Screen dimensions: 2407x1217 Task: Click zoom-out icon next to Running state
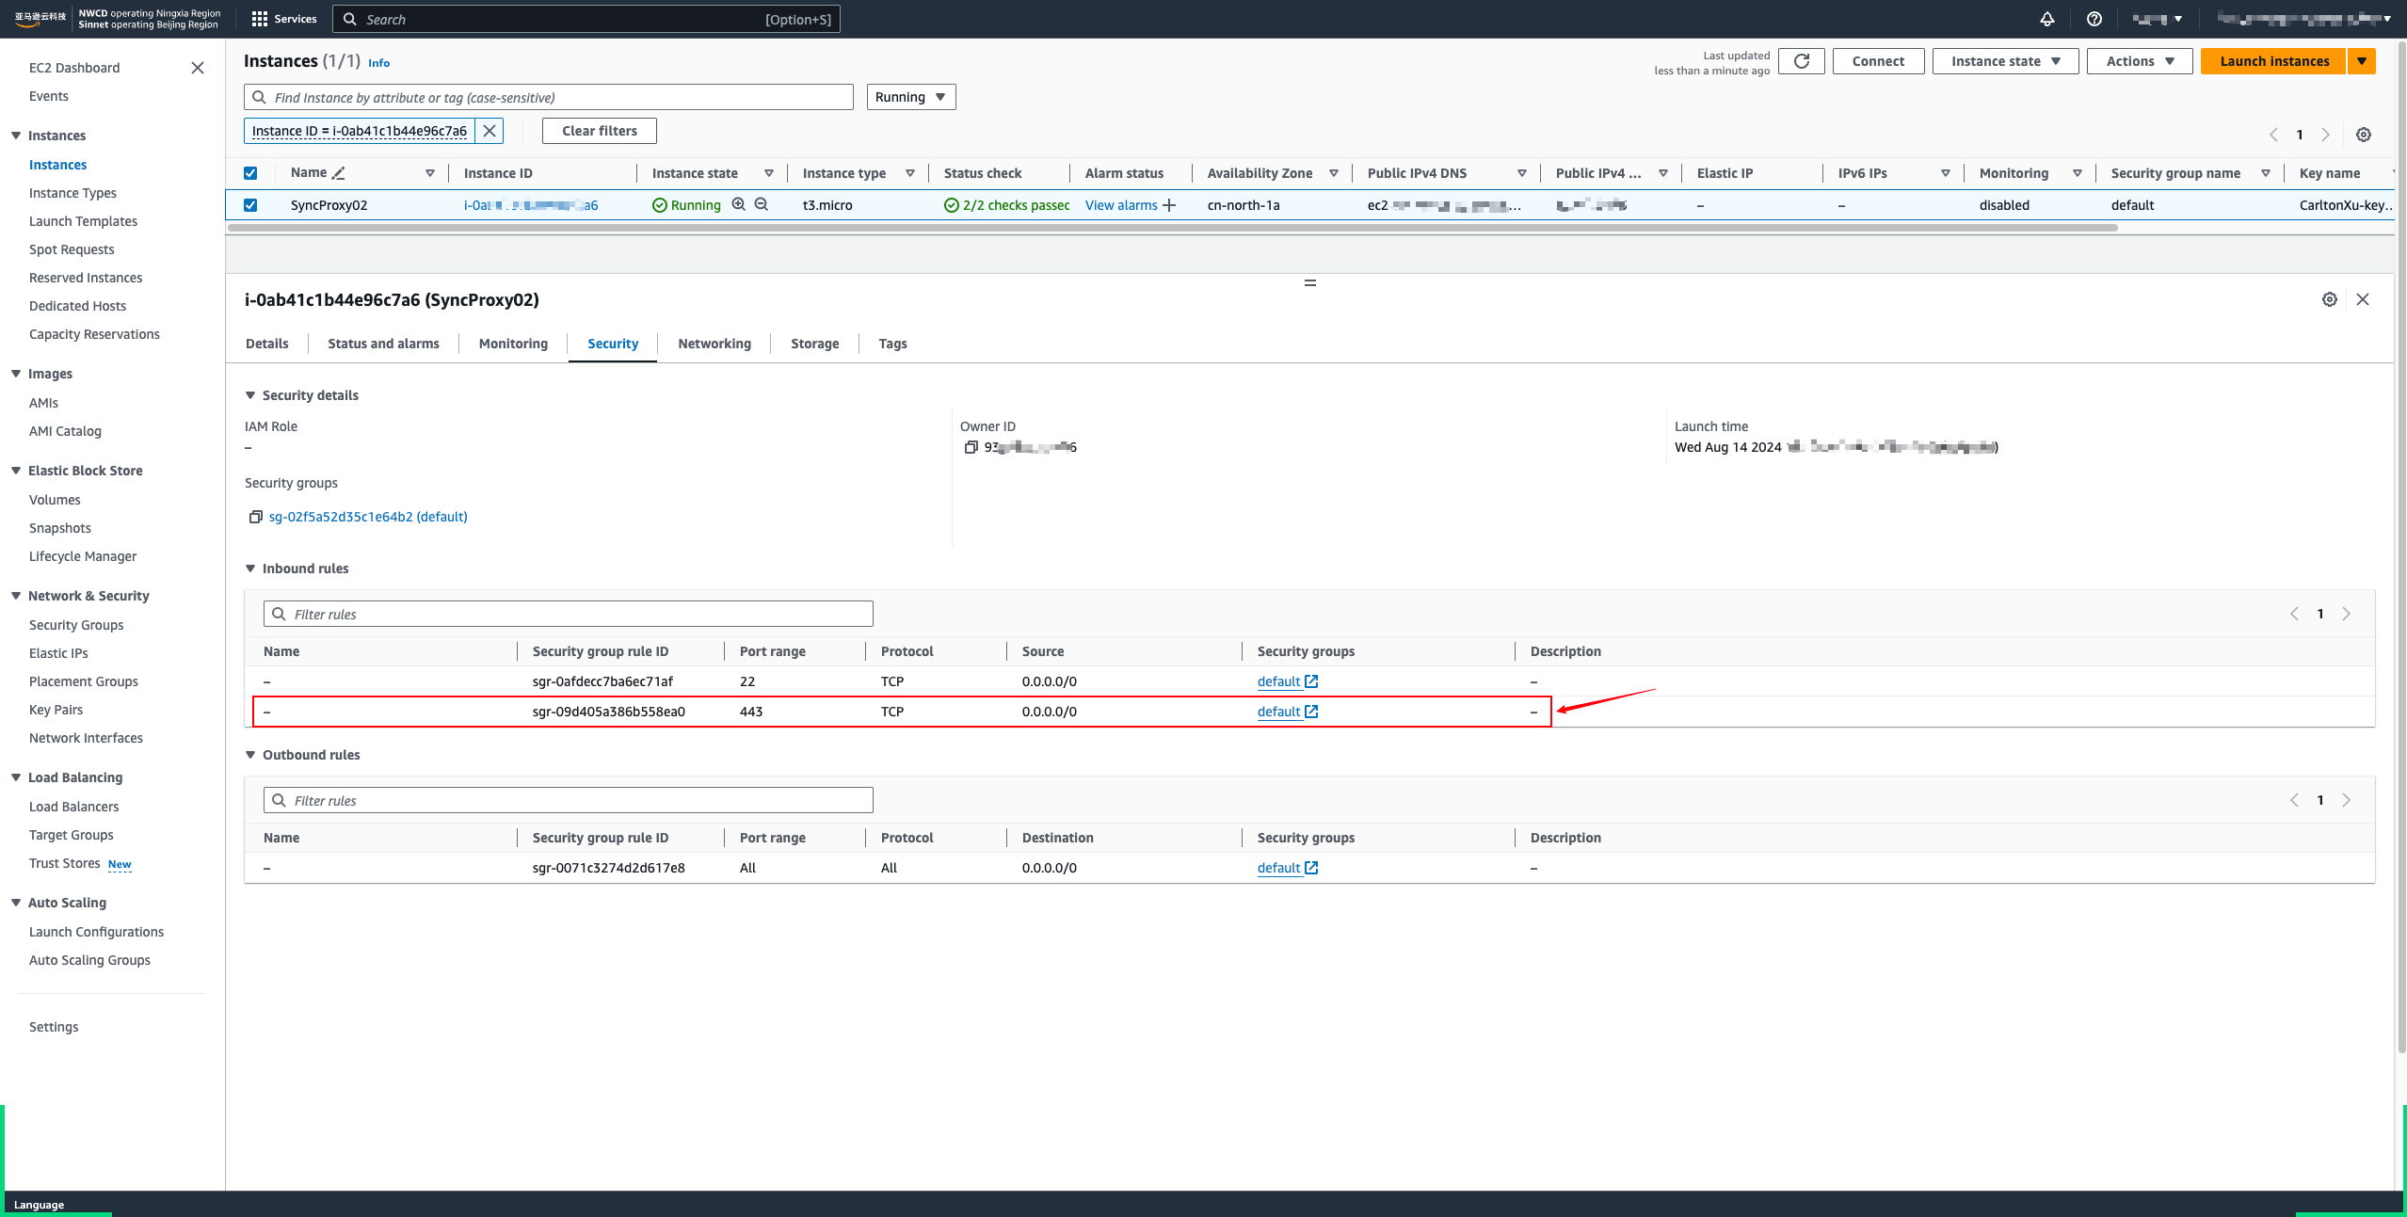point(762,204)
